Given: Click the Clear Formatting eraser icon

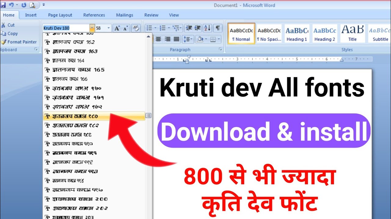Looking at the screenshot, I should tap(136, 28).
